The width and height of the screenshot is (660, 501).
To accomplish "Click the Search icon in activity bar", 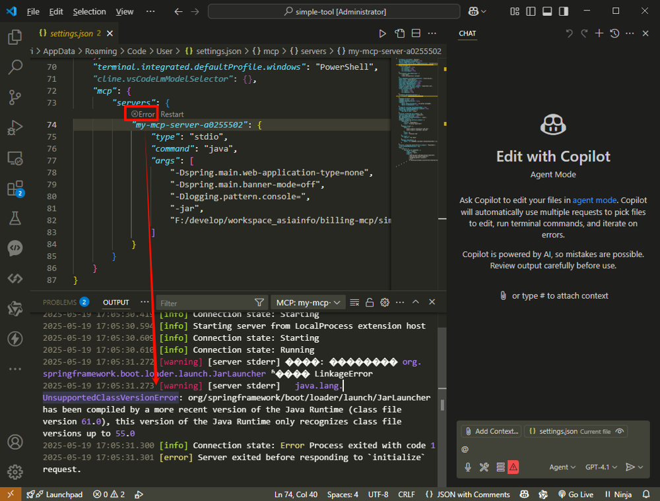I will pos(15,67).
